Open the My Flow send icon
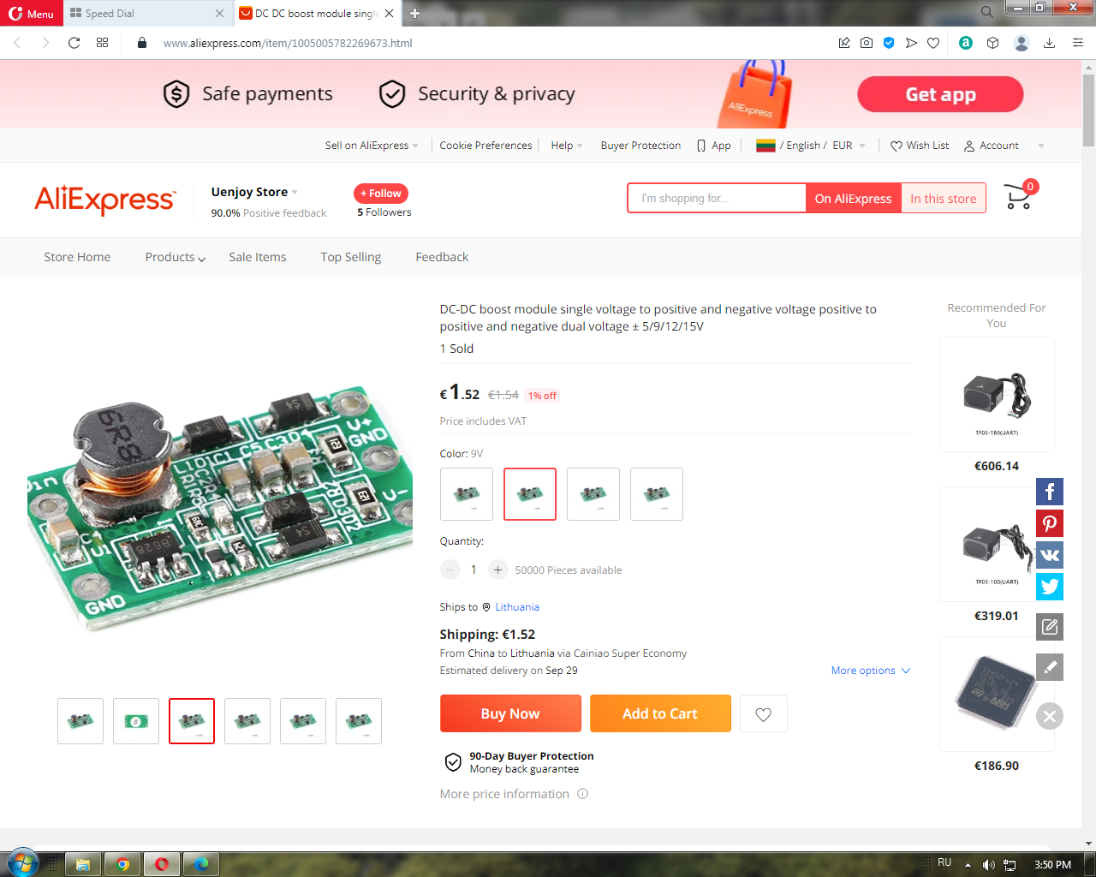1096x877 pixels. coord(911,43)
